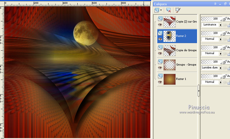
Task: Click the Raster 2 layer thumbnail
Action: (170, 36)
